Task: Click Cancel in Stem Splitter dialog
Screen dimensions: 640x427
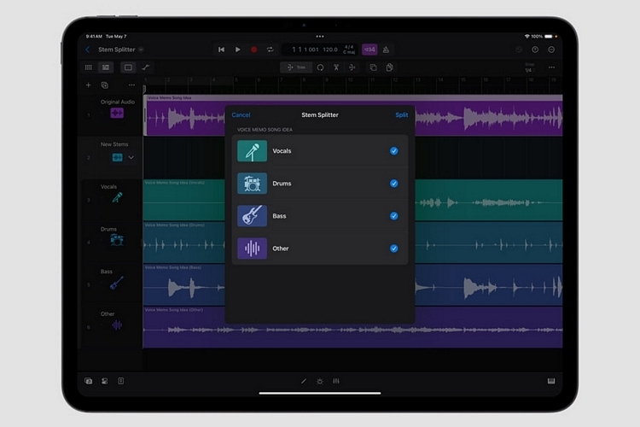Action: [x=241, y=114]
